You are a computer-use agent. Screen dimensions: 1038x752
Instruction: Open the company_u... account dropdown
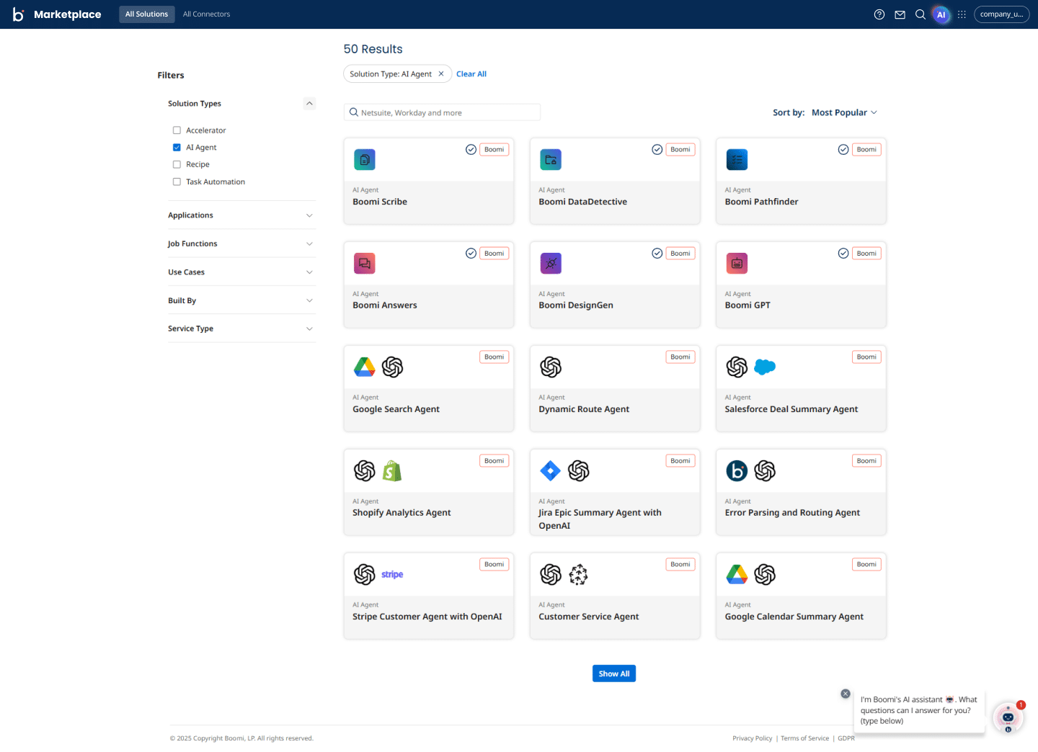(x=1001, y=14)
